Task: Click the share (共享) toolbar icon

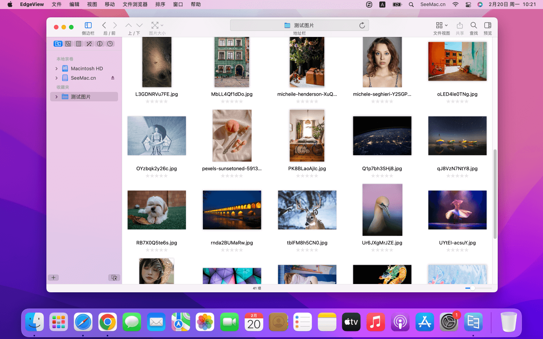Action: (x=460, y=25)
